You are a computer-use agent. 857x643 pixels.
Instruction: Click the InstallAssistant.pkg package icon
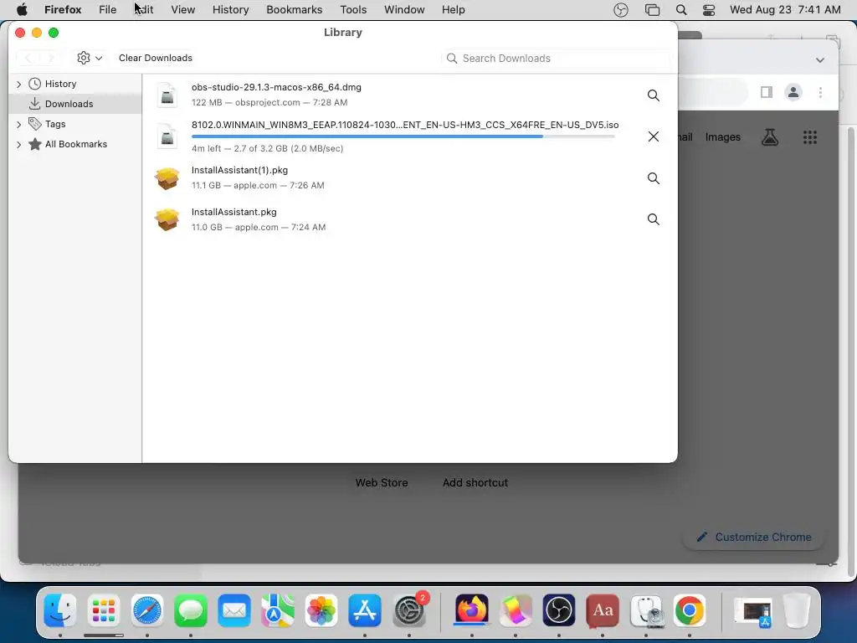point(167,219)
